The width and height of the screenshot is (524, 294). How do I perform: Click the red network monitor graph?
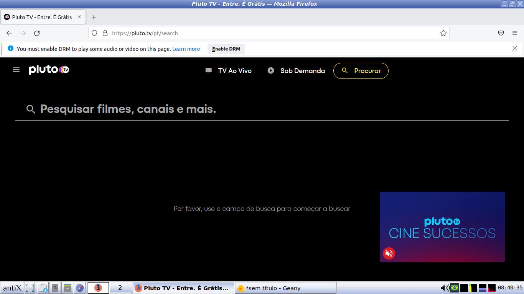[492, 288]
